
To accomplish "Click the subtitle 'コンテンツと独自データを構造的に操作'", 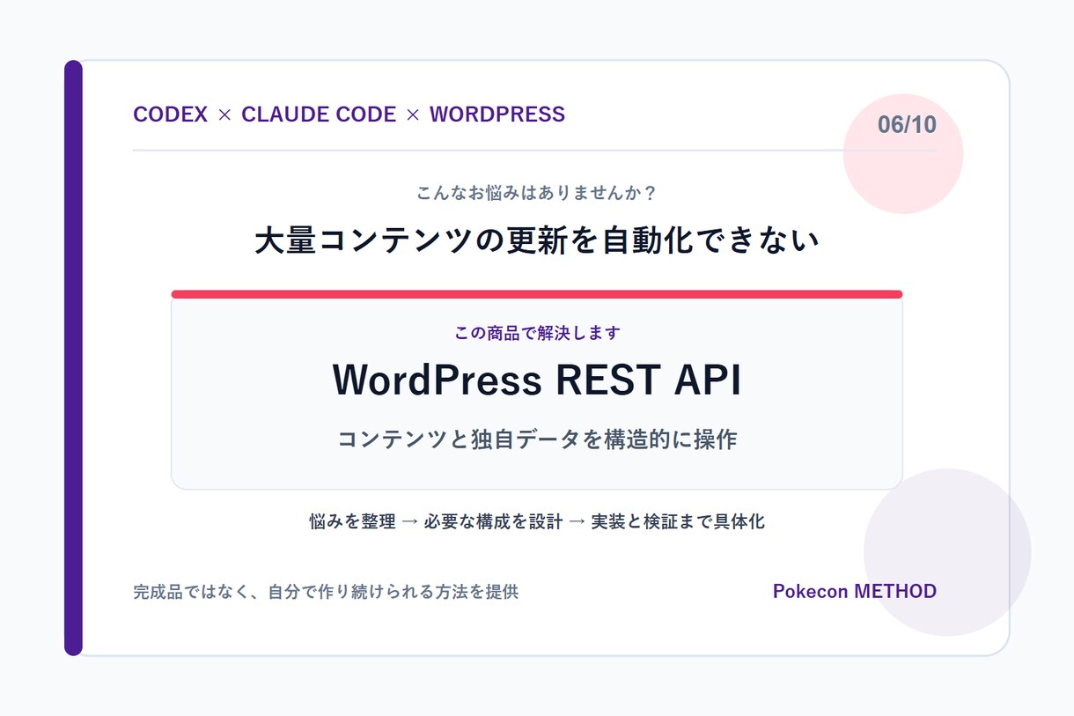I will point(537,439).
